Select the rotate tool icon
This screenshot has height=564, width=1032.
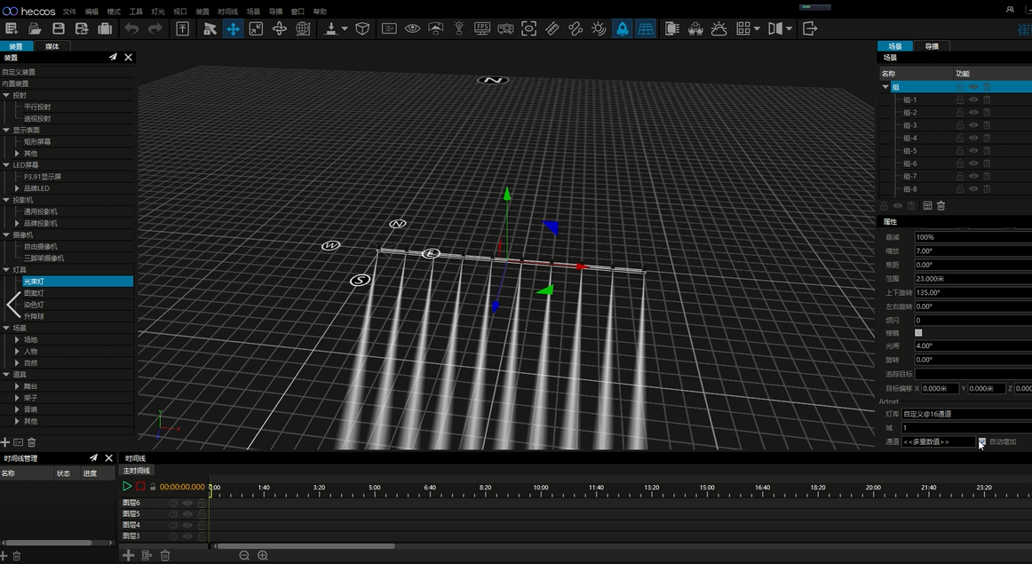(280, 28)
